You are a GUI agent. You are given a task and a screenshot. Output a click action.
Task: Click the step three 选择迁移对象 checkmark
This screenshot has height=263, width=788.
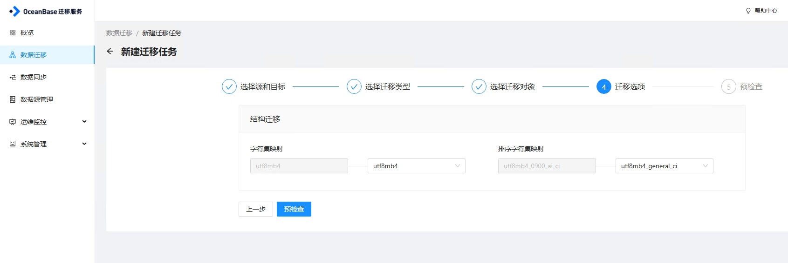pos(479,86)
